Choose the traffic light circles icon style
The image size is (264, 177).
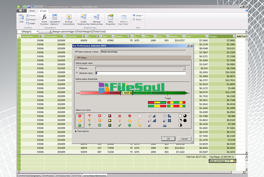click(80, 121)
